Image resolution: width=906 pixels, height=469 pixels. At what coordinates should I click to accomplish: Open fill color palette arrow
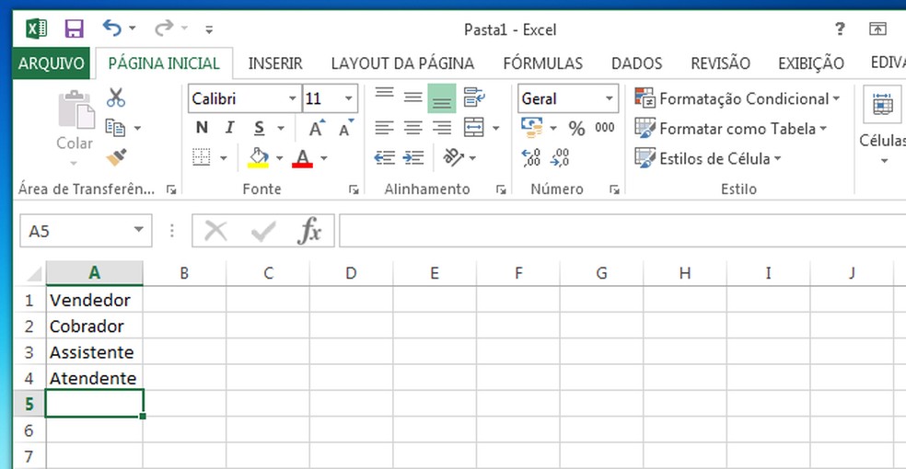point(280,158)
